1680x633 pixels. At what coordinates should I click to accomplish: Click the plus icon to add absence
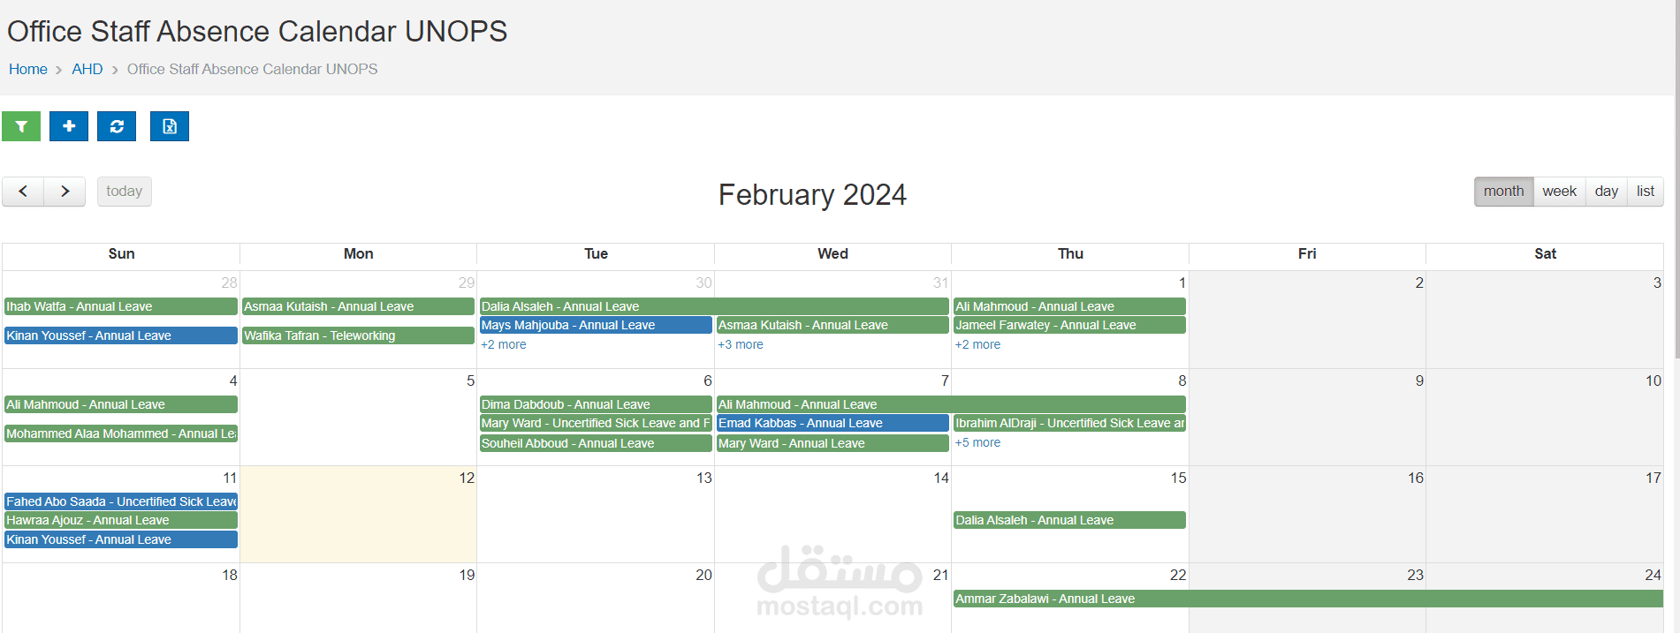[x=69, y=126]
